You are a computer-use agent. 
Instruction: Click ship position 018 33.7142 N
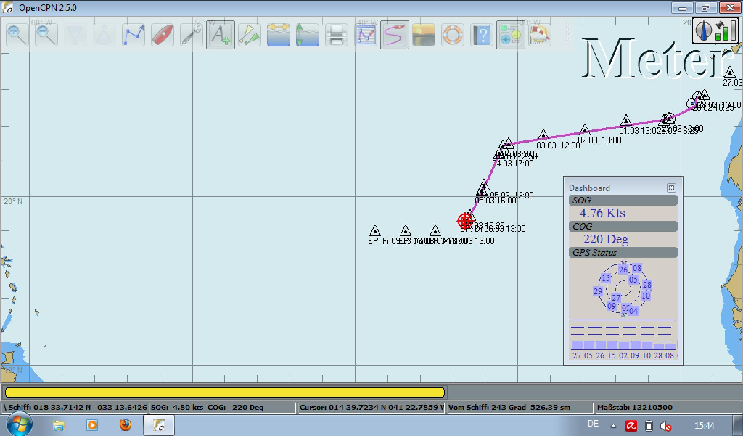click(76, 407)
